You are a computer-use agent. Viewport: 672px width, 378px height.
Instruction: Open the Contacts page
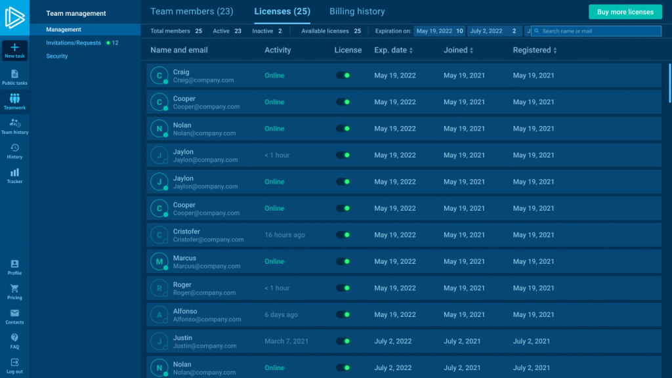click(x=14, y=316)
